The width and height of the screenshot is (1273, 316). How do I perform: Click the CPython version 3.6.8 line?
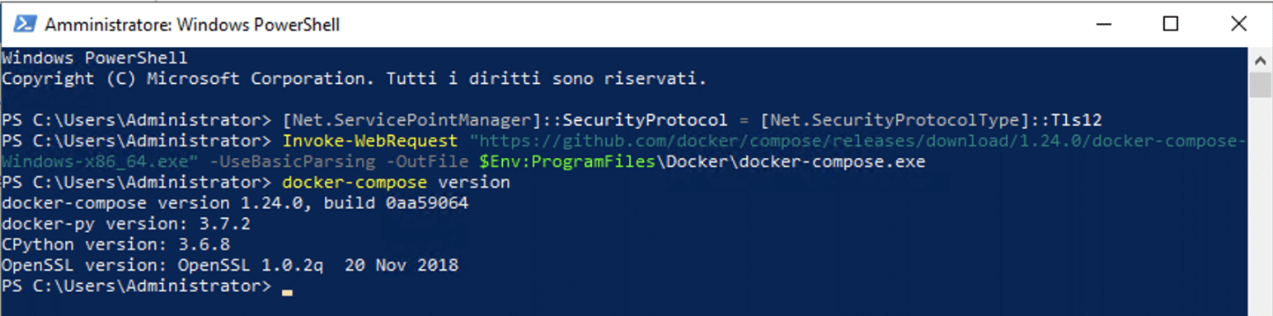tap(115, 244)
